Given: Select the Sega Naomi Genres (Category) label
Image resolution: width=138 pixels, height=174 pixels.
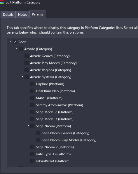Looking at the screenshot, I should (65, 133).
